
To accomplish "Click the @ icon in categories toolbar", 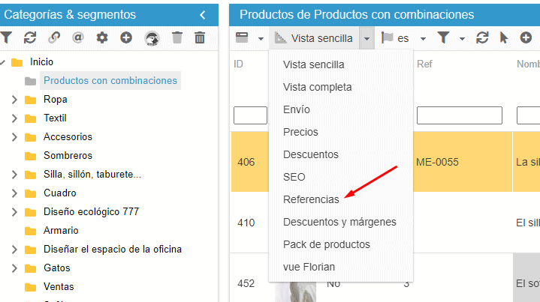I will (78, 37).
